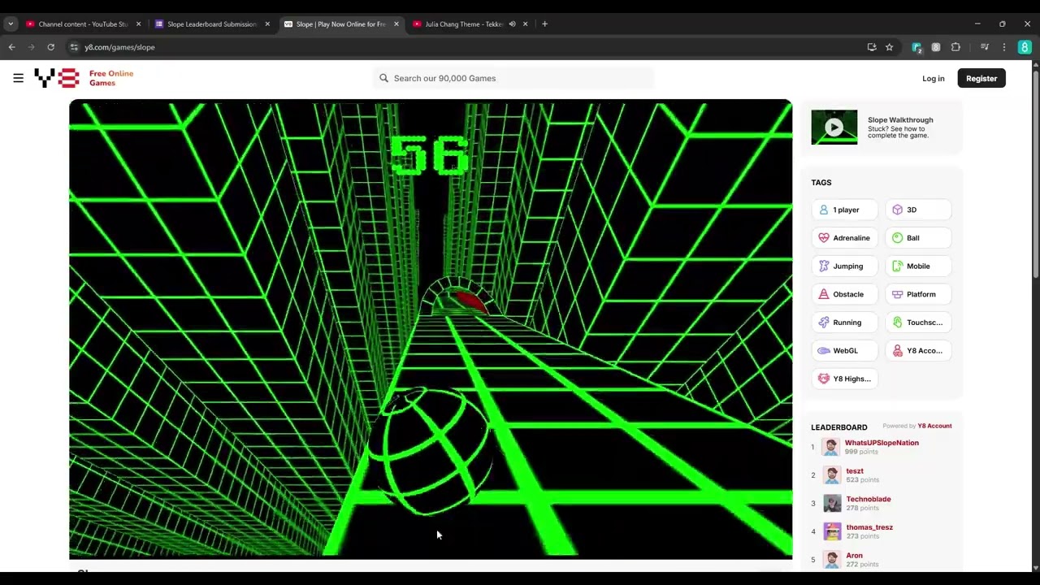This screenshot has height=585, width=1040.
Task: Select the Running tag
Action: point(844,323)
